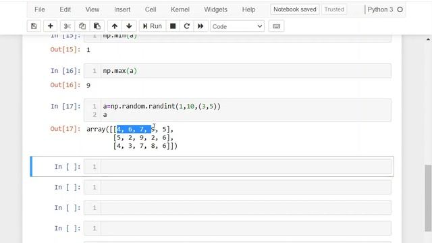Open the Edit menu
Viewport: 432px width, 243px height.
pyautogui.click(x=65, y=9)
